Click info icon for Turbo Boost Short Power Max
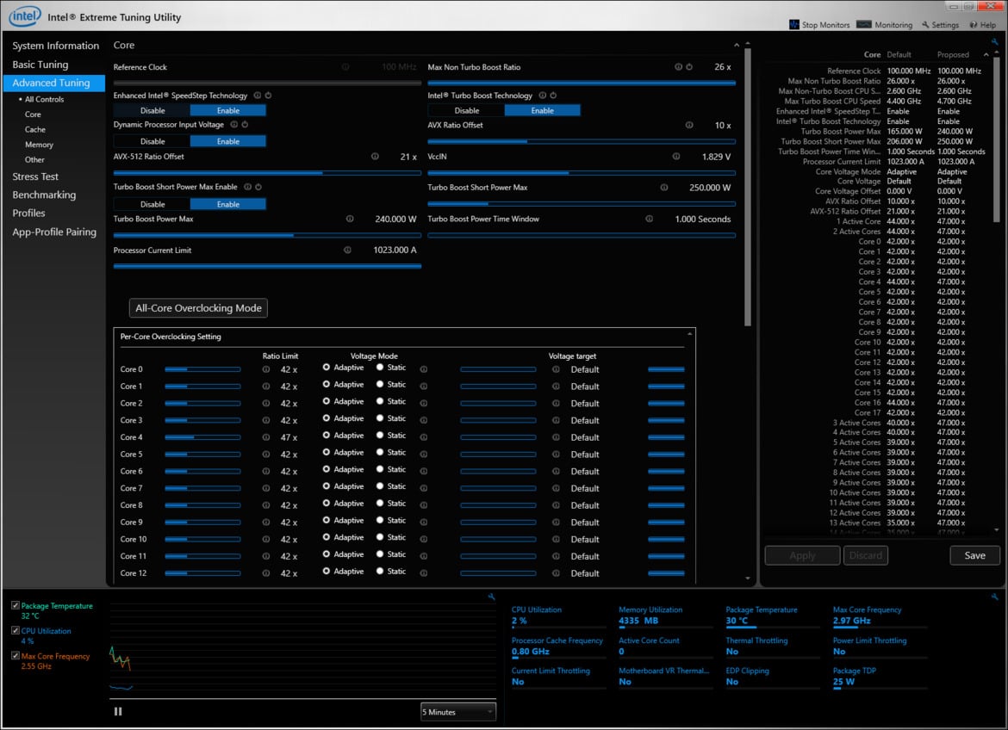Viewport: 1008px width, 730px height. 664,188
